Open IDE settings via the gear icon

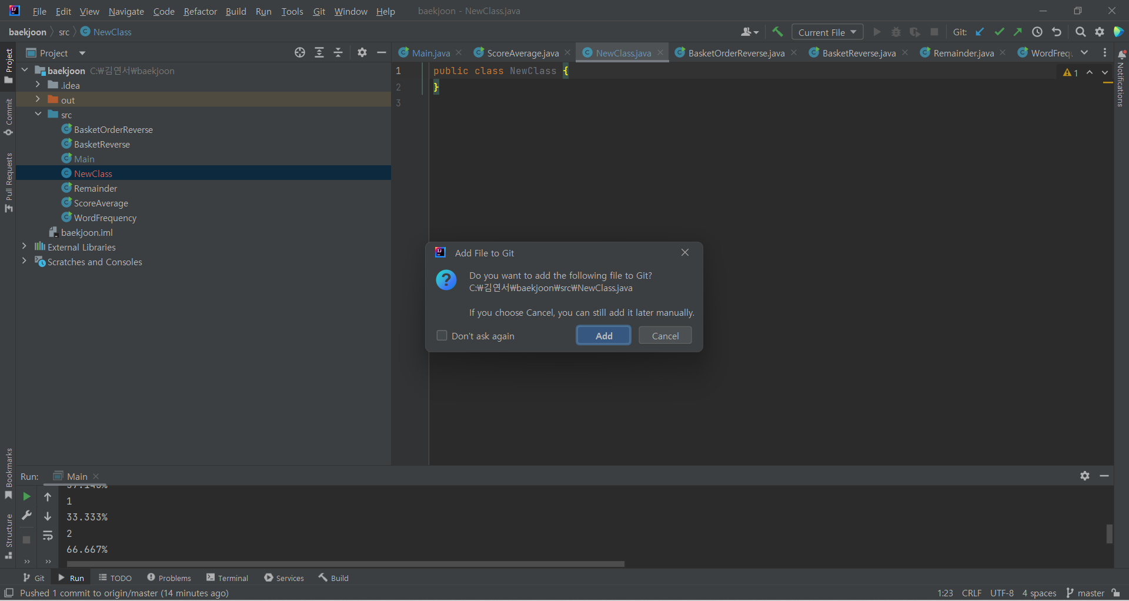pyautogui.click(x=1100, y=32)
